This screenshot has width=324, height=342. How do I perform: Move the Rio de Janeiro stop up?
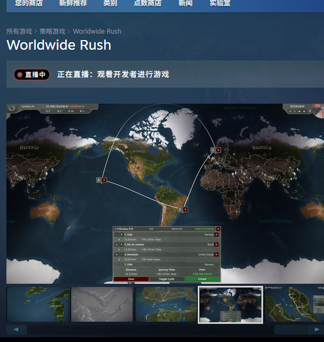[x=117, y=245]
